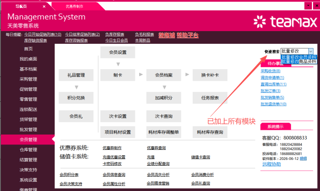Open the 库存滞销报表 link

pos(76,40)
